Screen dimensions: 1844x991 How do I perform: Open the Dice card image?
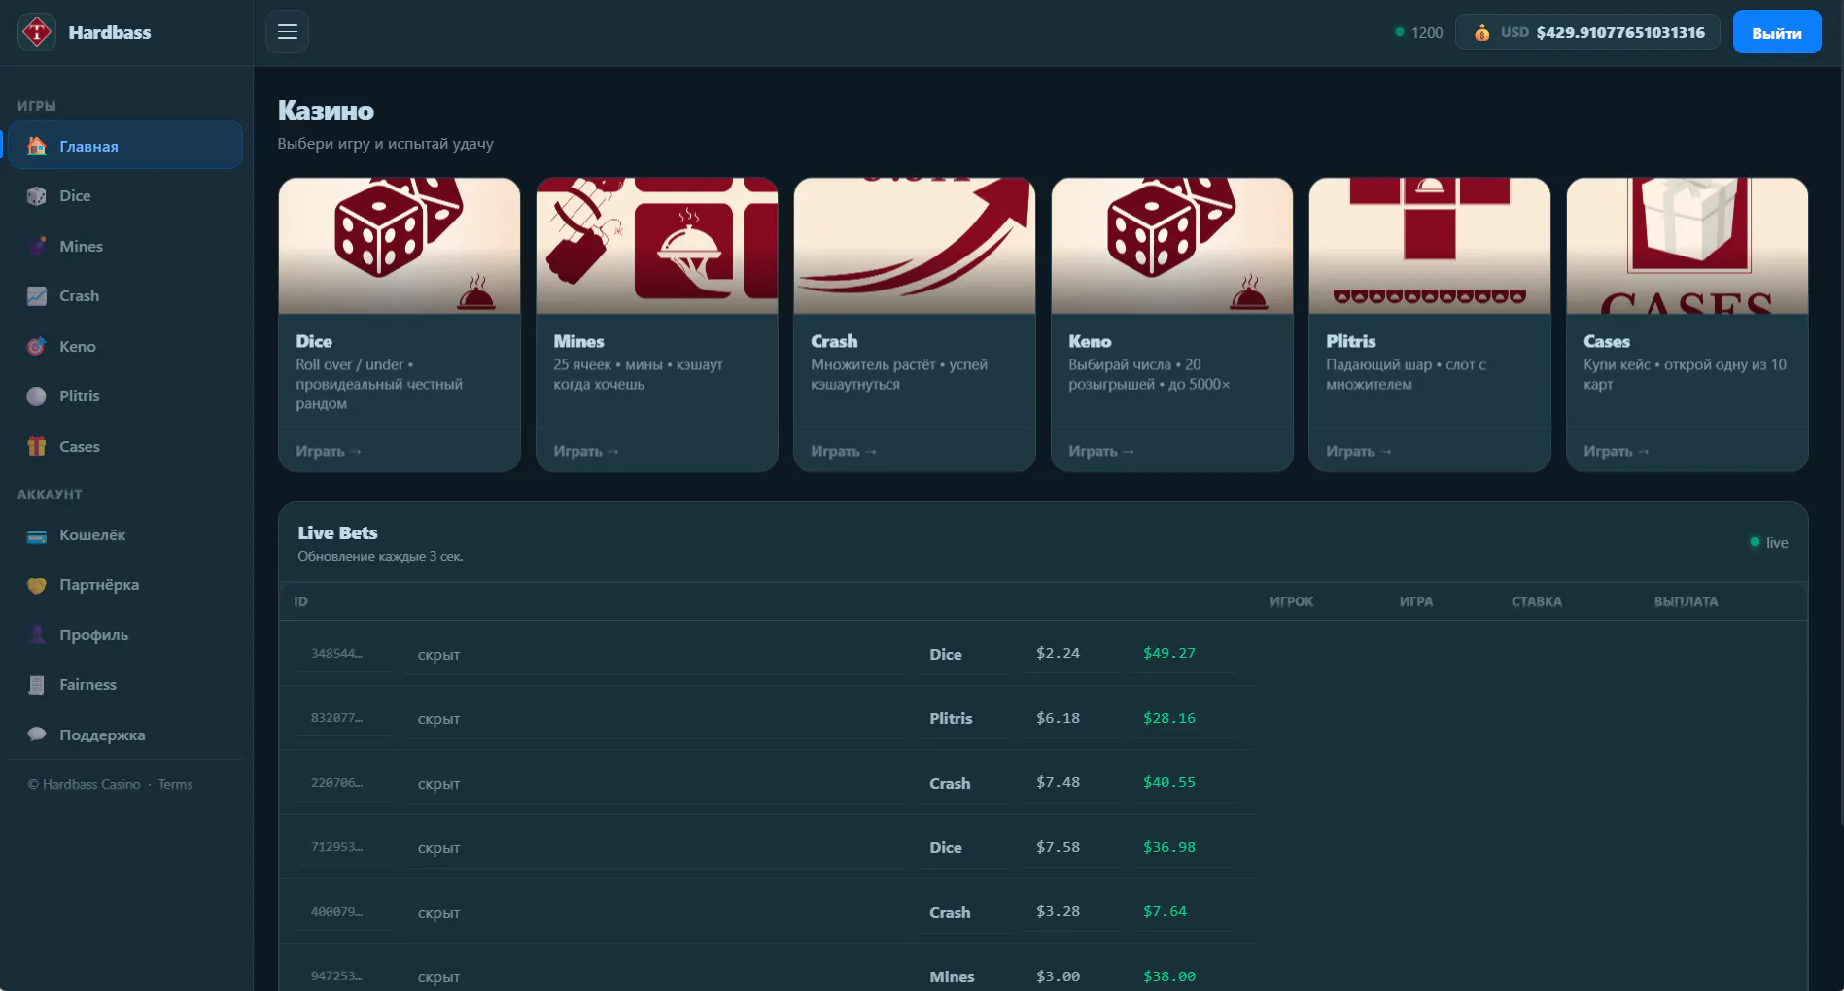click(400, 246)
